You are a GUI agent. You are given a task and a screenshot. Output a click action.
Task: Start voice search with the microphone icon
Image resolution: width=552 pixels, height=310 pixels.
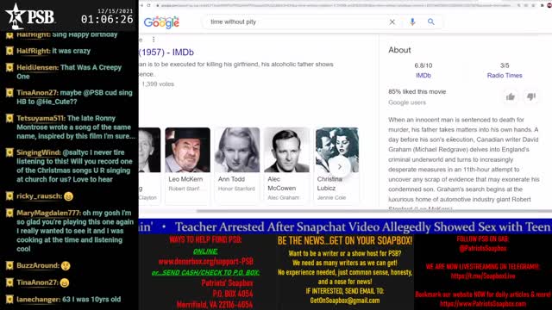[x=412, y=22]
